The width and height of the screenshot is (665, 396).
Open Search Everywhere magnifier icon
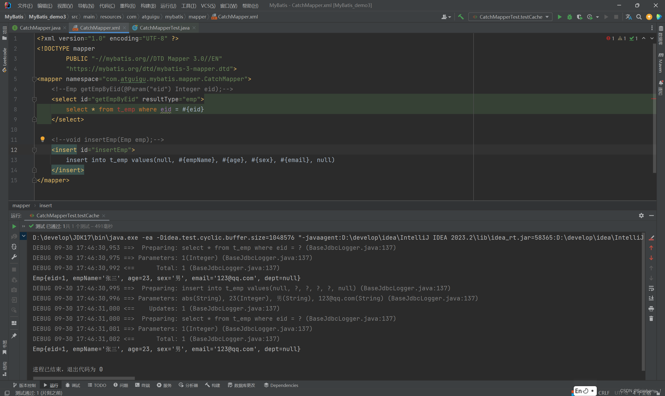(639, 17)
